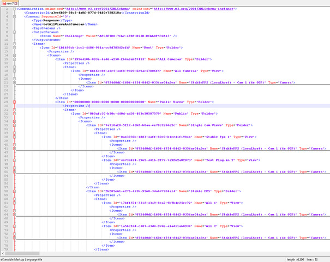Fold the OutputParams block on line 8
The height and width of the screenshot is (262, 330).
pos(14,32)
